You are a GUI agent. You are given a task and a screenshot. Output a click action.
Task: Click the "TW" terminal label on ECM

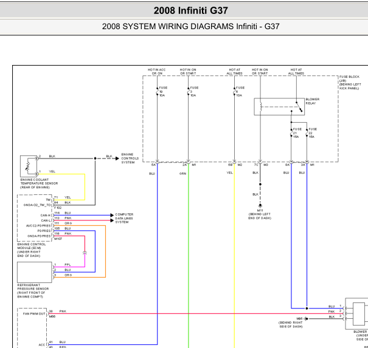click(x=48, y=200)
